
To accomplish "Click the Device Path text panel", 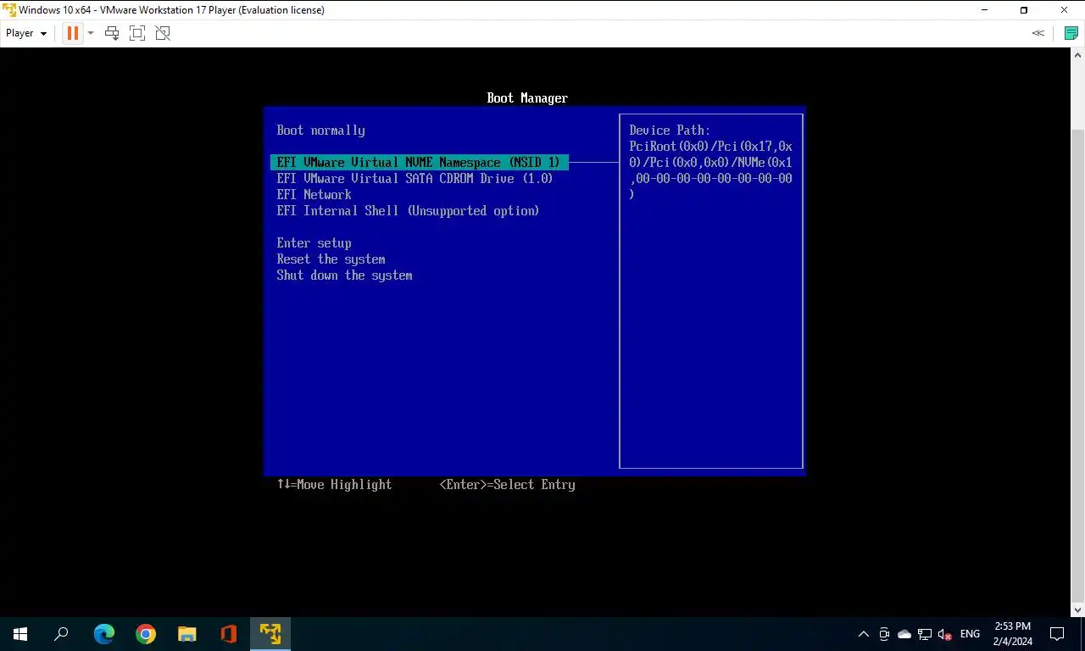I will pos(711,291).
